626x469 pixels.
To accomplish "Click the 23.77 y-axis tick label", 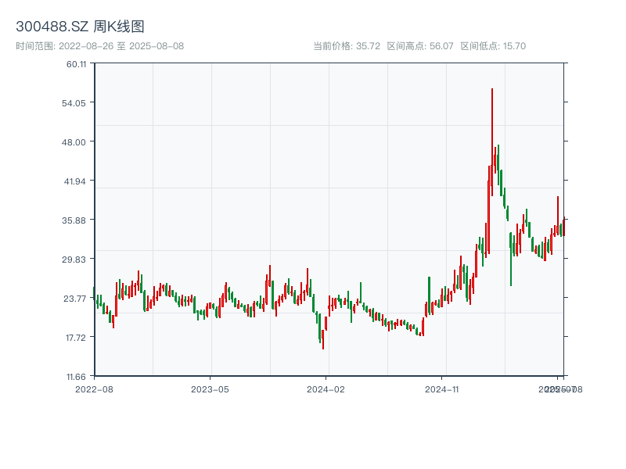I will pyautogui.click(x=76, y=299).
